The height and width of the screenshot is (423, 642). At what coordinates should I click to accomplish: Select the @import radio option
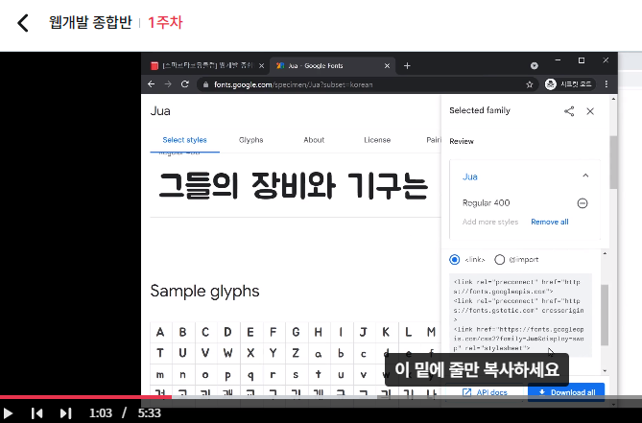pos(500,259)
